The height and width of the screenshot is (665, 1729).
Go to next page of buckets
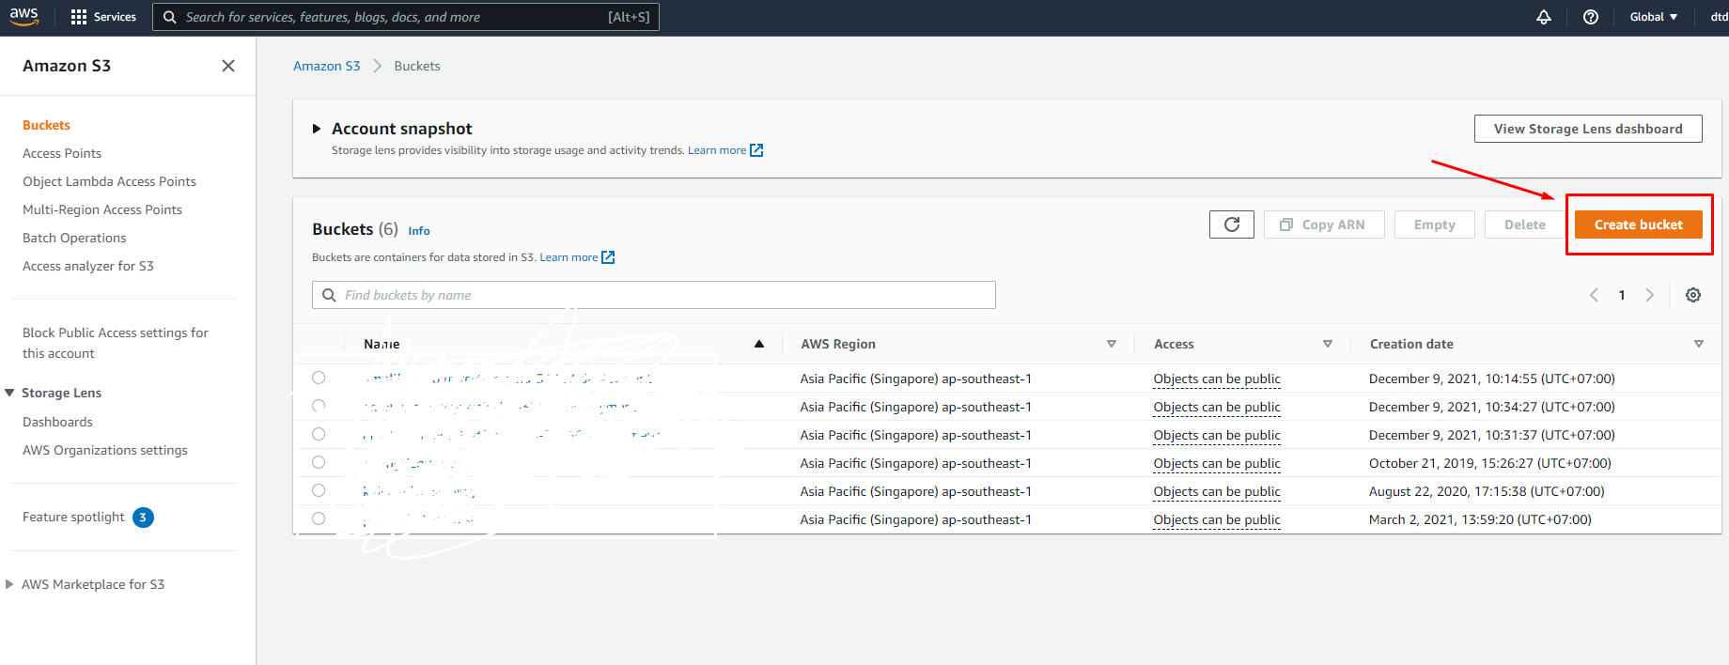[x=1649, y=295]
